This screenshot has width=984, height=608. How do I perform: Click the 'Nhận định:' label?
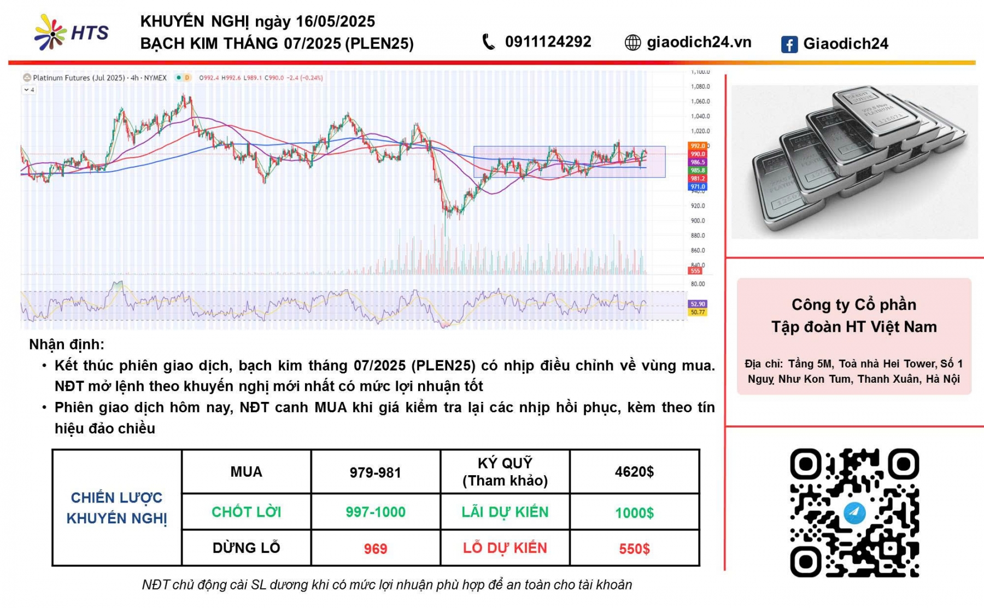pos(66,344)
